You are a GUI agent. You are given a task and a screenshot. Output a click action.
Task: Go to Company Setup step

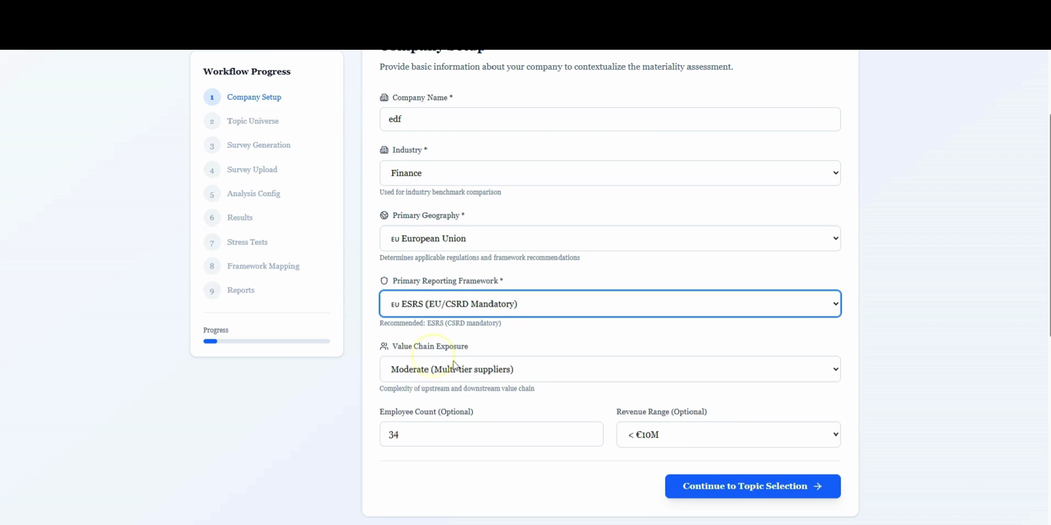[x=254, y=97]
